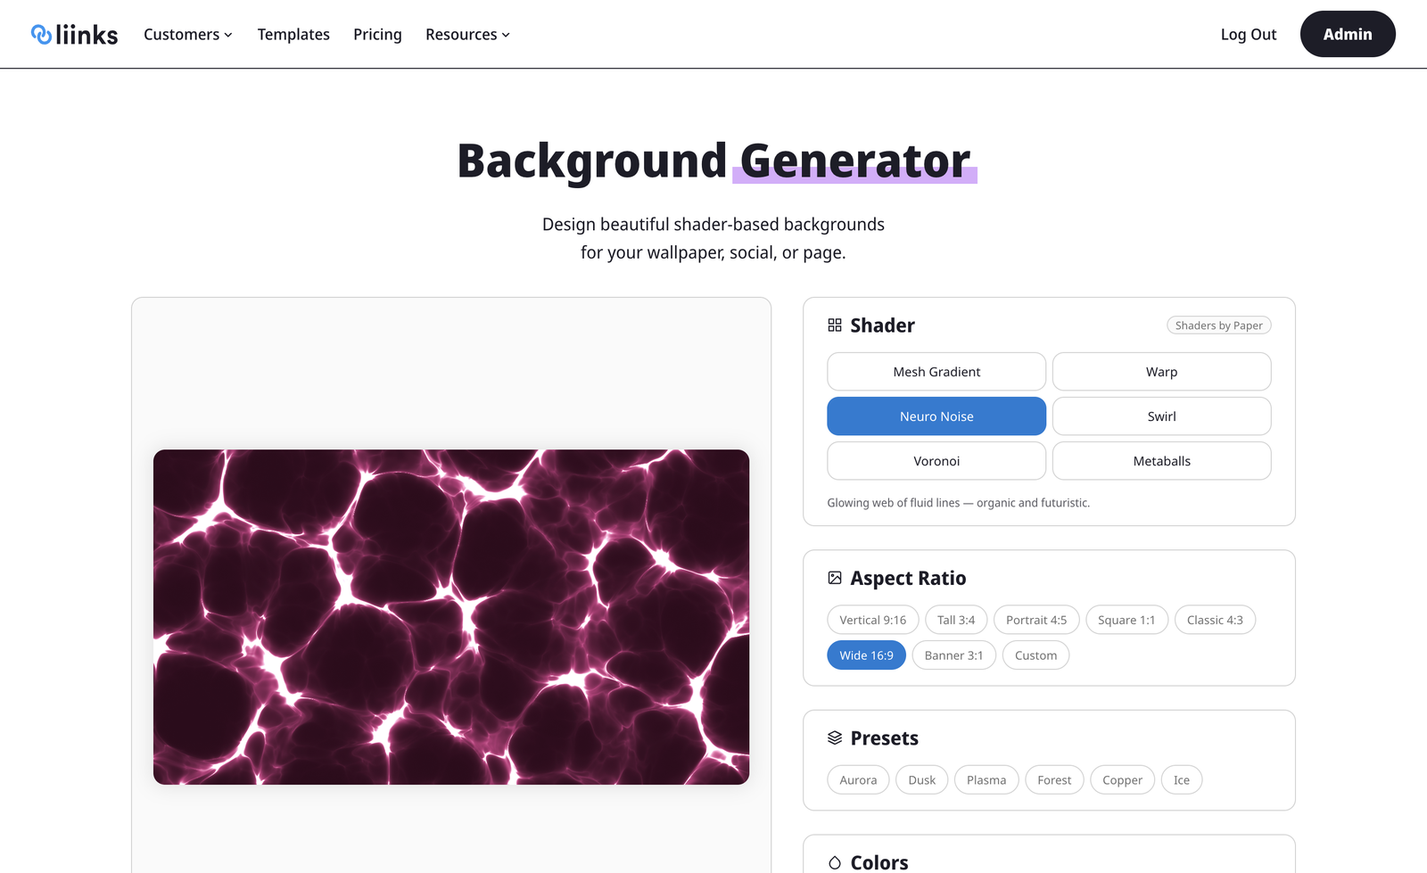Click the droplet icon beside Colors

(x=835, y=861)
